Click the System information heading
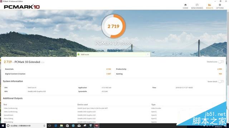 [x=13, y=81]
